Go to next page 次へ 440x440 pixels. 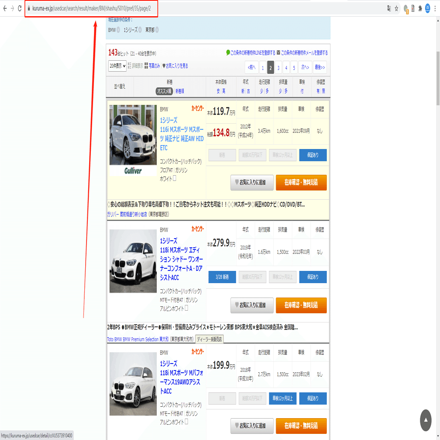(305, 67)
